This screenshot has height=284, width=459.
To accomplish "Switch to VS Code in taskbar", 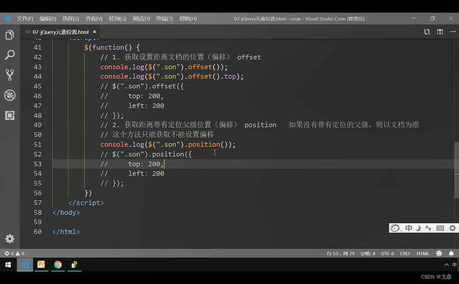I will 25,265.
